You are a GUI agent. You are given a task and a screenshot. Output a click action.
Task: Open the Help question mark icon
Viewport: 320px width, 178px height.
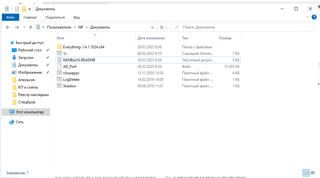[x=314, y=17]
